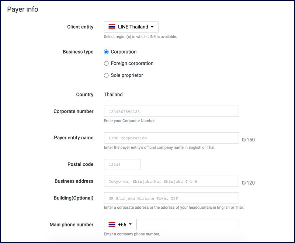Click the Sole proprietor label text

[127, 75]
